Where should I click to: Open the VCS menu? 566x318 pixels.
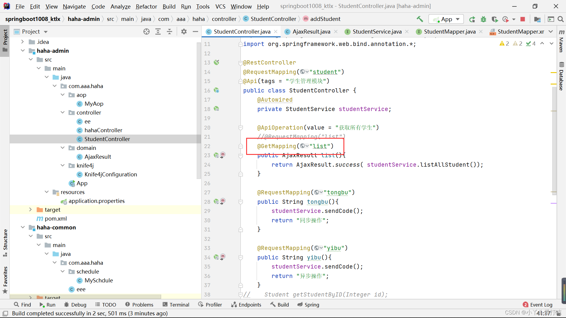tap(220, 6)
